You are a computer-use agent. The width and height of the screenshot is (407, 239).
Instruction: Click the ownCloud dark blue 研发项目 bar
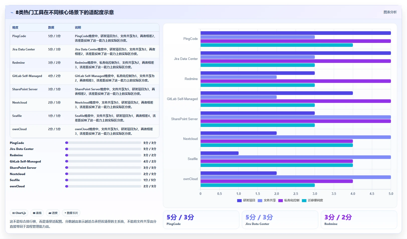239,173
